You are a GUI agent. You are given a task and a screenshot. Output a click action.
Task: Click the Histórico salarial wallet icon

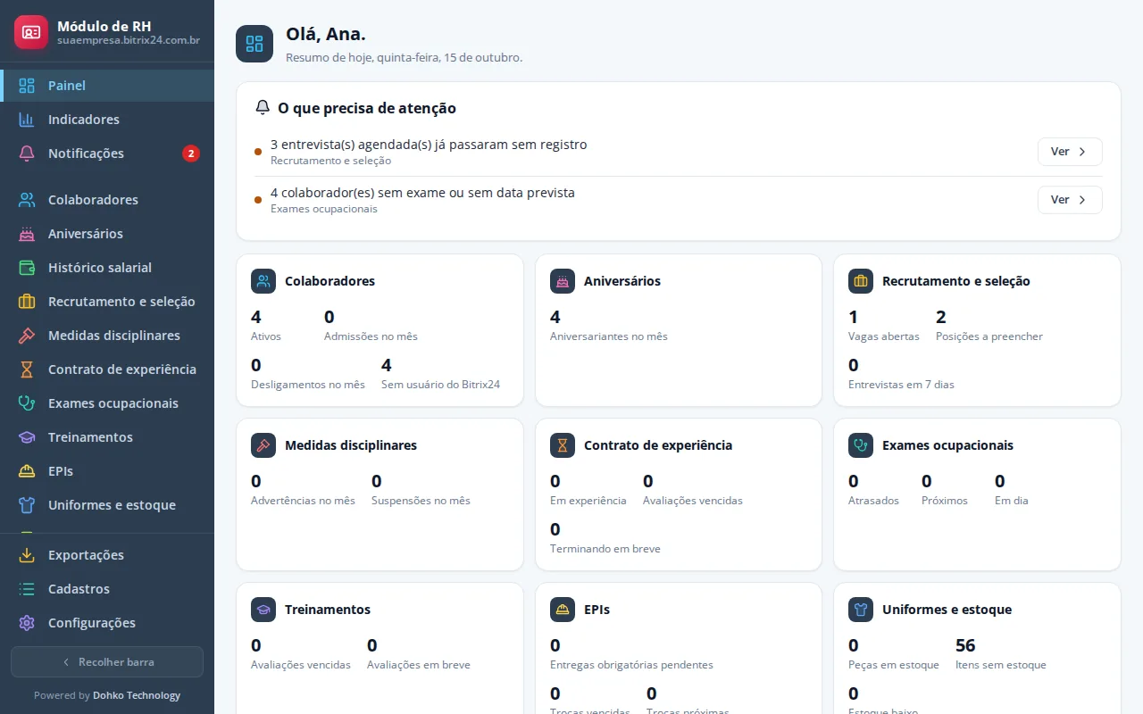pyautogui.click(x=27, y=268)
